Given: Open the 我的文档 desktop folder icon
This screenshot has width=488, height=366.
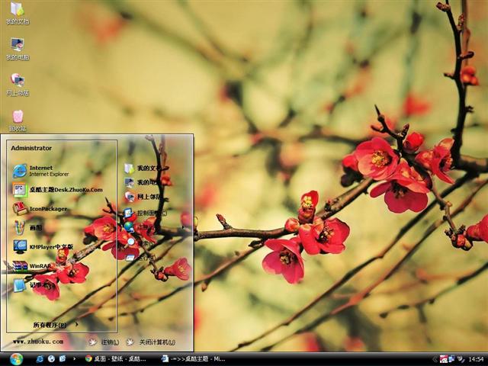Looking at the screenshot, I should [x=18, y=13].
